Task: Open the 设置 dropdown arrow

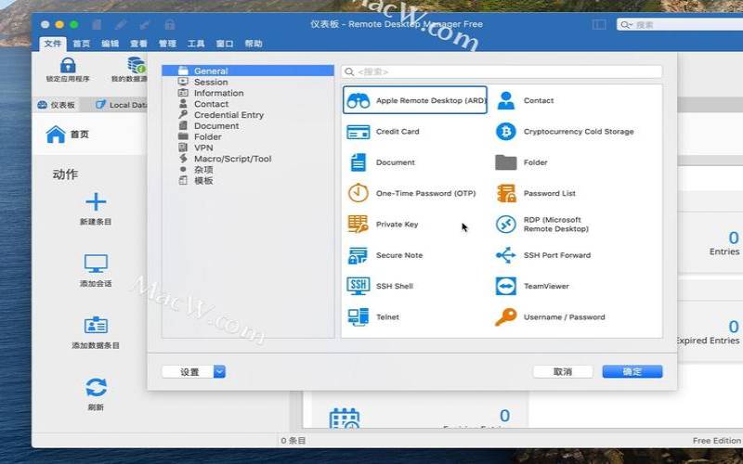Action: [219, 372]
